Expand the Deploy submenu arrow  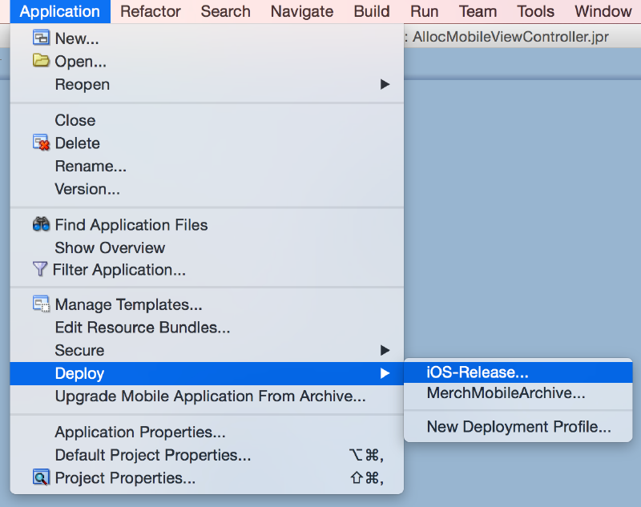coord(385,373)
